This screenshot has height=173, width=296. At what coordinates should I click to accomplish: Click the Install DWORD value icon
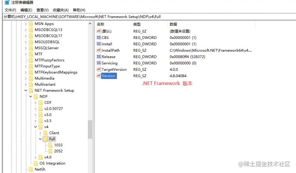[x=99, y=44]
